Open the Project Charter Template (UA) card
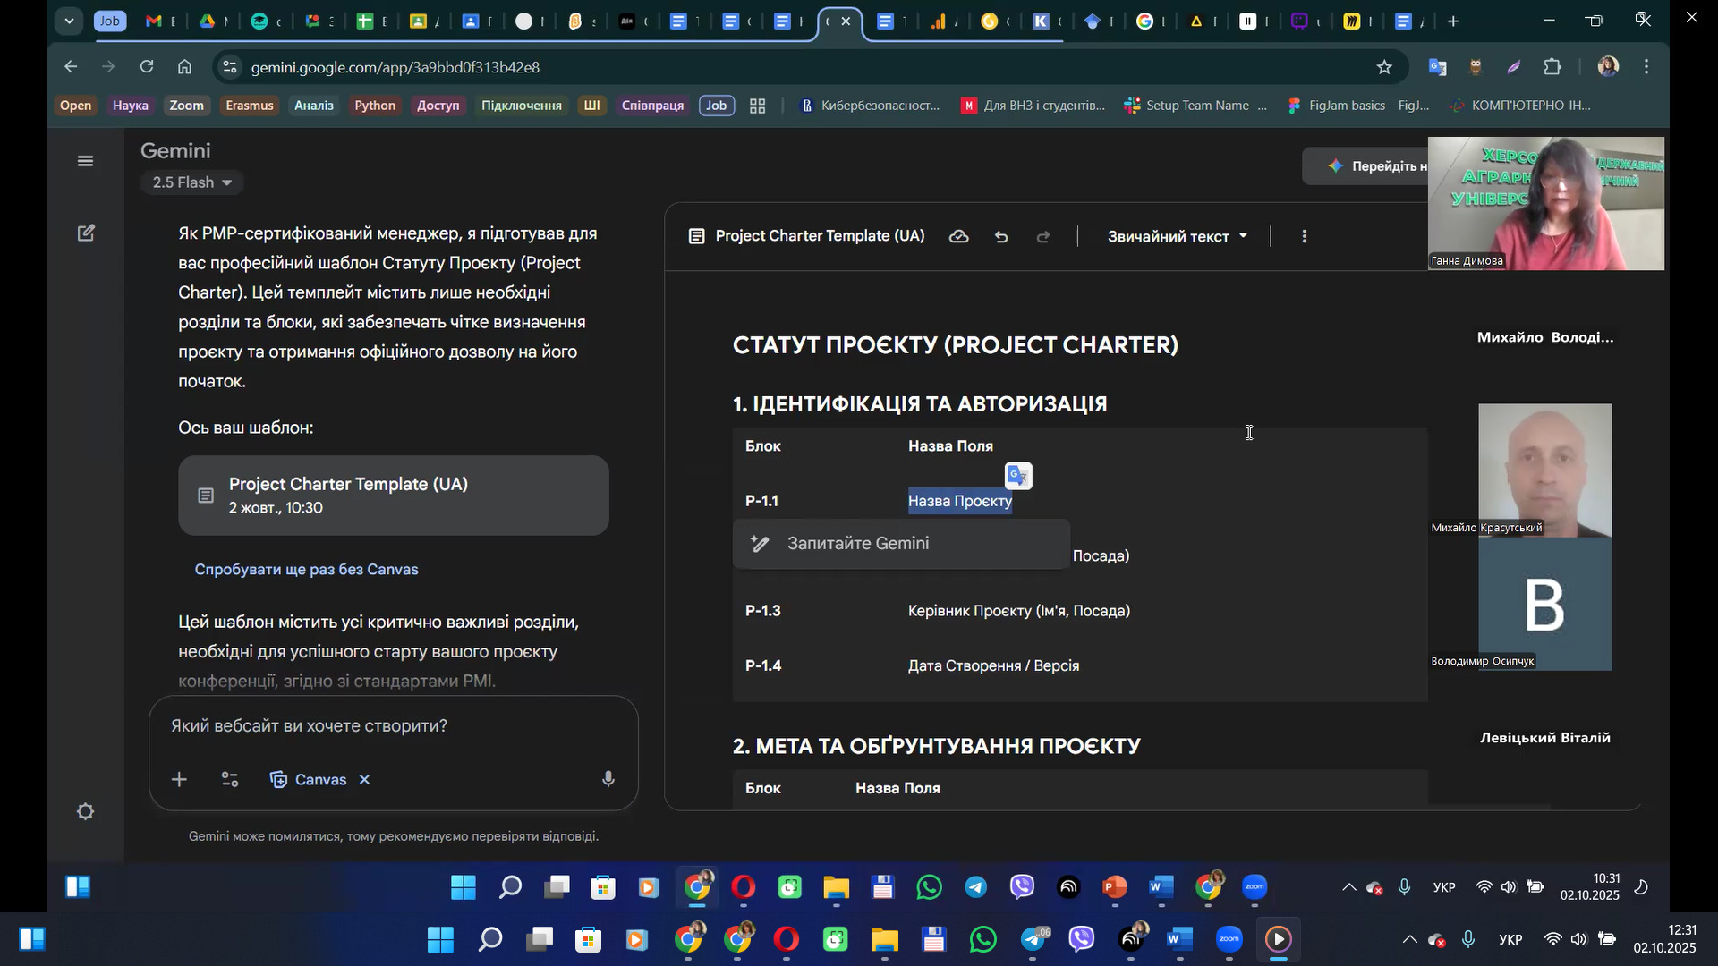The image size is (1718, 966). click(x=394, y=496)
